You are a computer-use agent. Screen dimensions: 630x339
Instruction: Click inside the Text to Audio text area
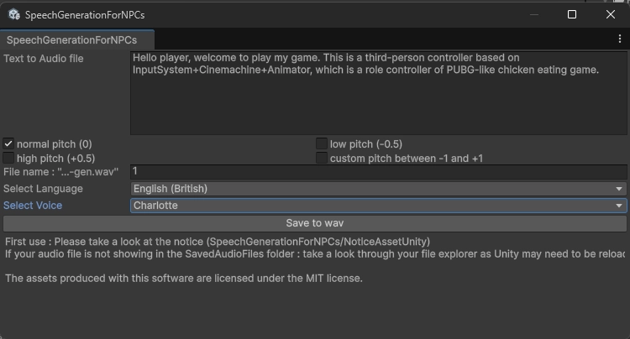coord(379,92)
